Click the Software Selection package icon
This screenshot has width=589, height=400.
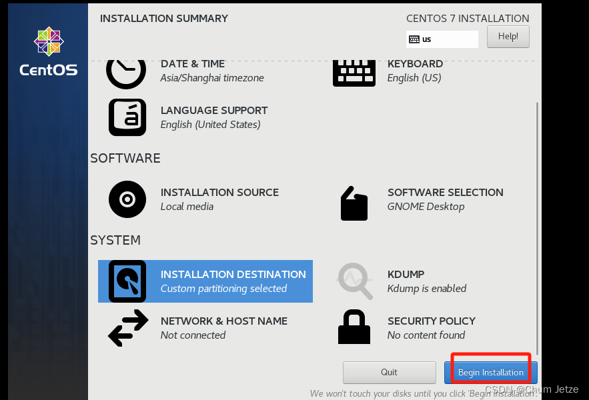(x=354, y=203)
